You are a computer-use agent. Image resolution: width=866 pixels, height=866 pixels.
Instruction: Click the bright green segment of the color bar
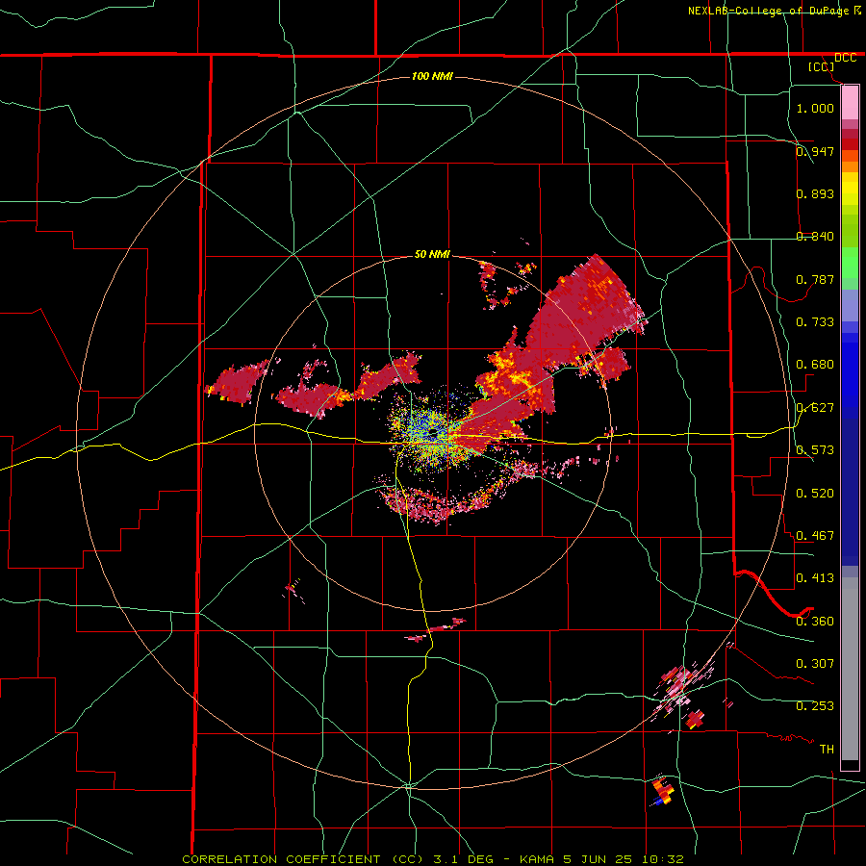pyautogui.click(x=850, y=263)
